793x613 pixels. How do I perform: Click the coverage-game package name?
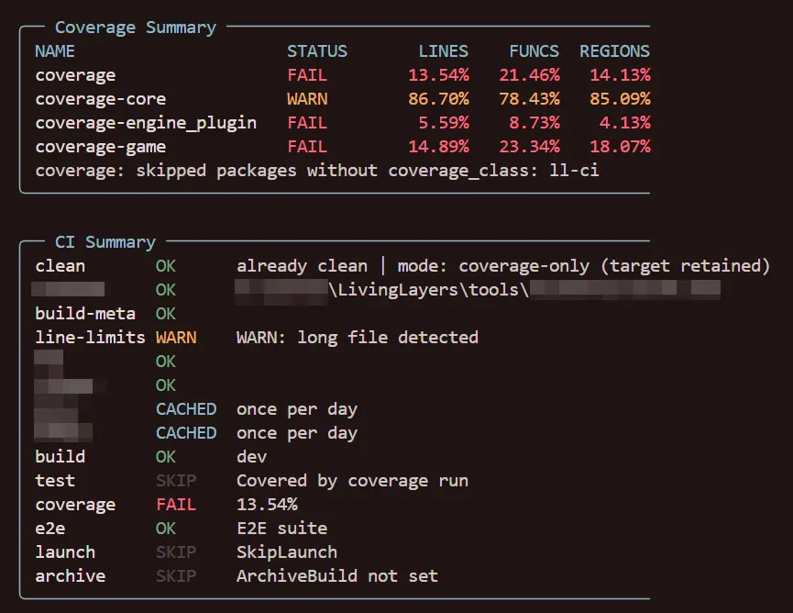pos(101,147)
